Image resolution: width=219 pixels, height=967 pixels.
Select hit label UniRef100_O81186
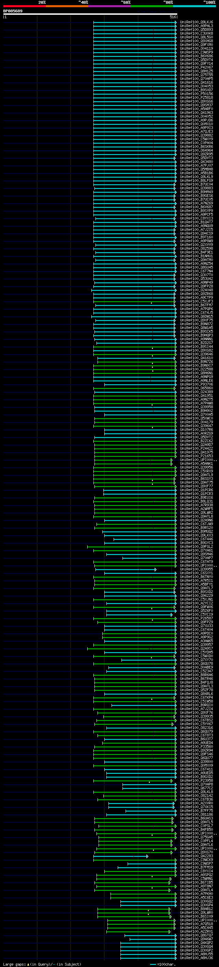tap(196, 815)
